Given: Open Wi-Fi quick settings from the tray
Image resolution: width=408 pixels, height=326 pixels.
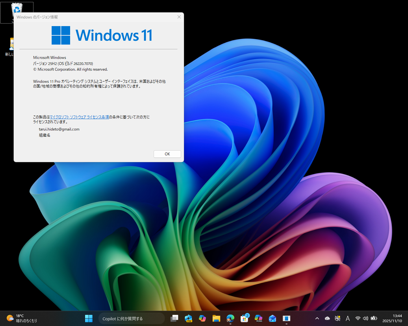Looking at the screenshot, I should coord(358,318).
